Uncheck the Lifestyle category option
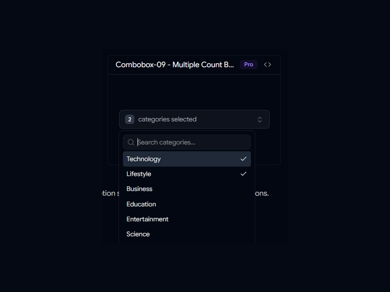 pos(187,174)
